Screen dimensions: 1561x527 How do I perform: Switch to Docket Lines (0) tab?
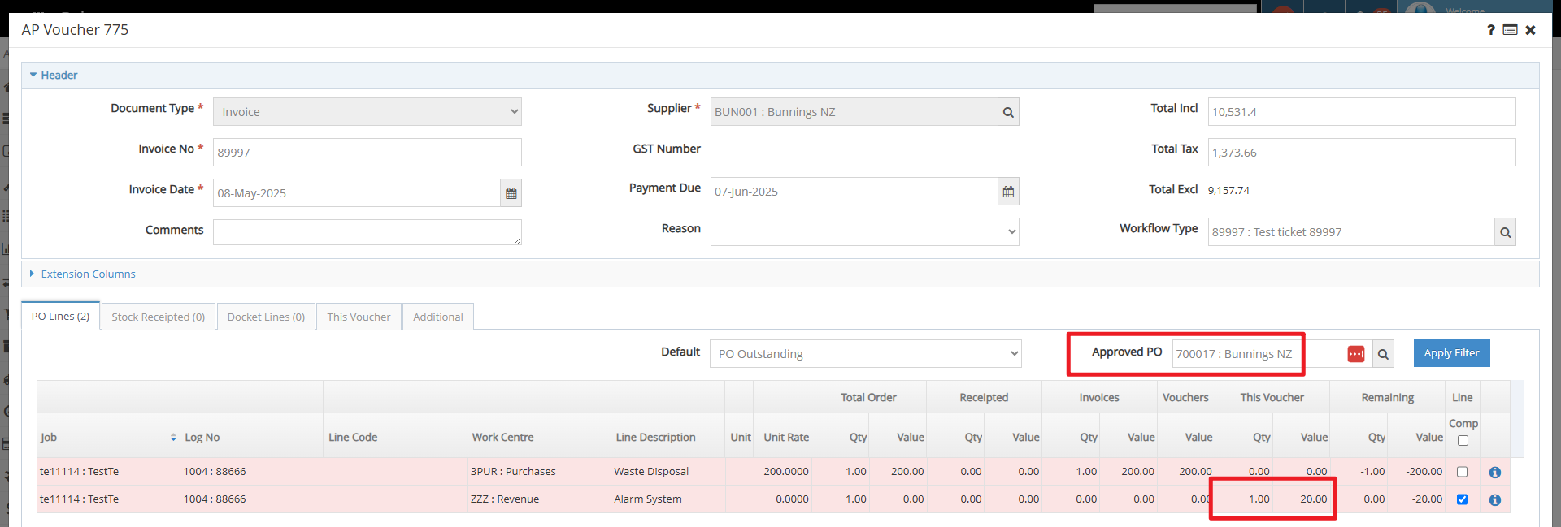click(x=266, y=317)
